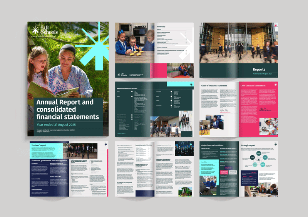
Task: Open the photo of children baking
Action: click(135, 43)
